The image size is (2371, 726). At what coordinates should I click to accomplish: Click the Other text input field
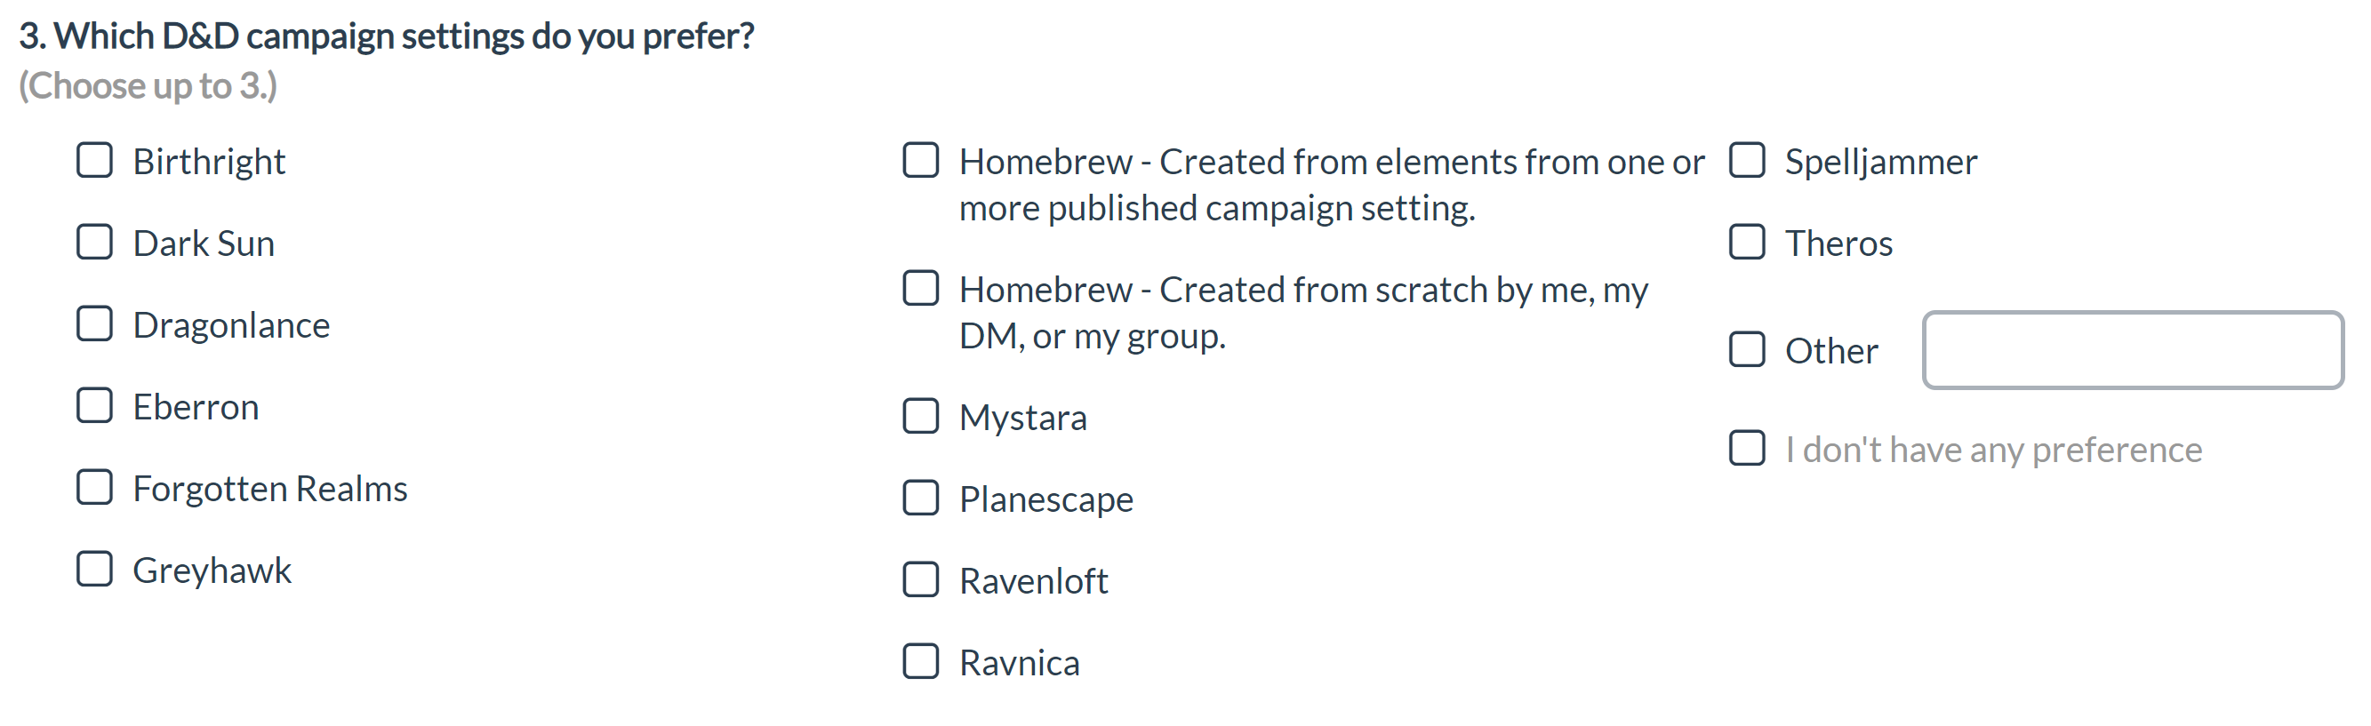[x=2133, y=349]
